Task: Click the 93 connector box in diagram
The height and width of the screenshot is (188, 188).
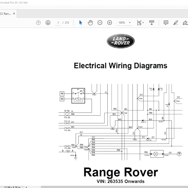Action: [x=62, y=99]
